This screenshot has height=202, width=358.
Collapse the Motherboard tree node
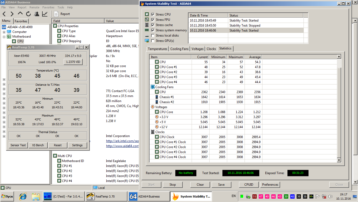4,37
